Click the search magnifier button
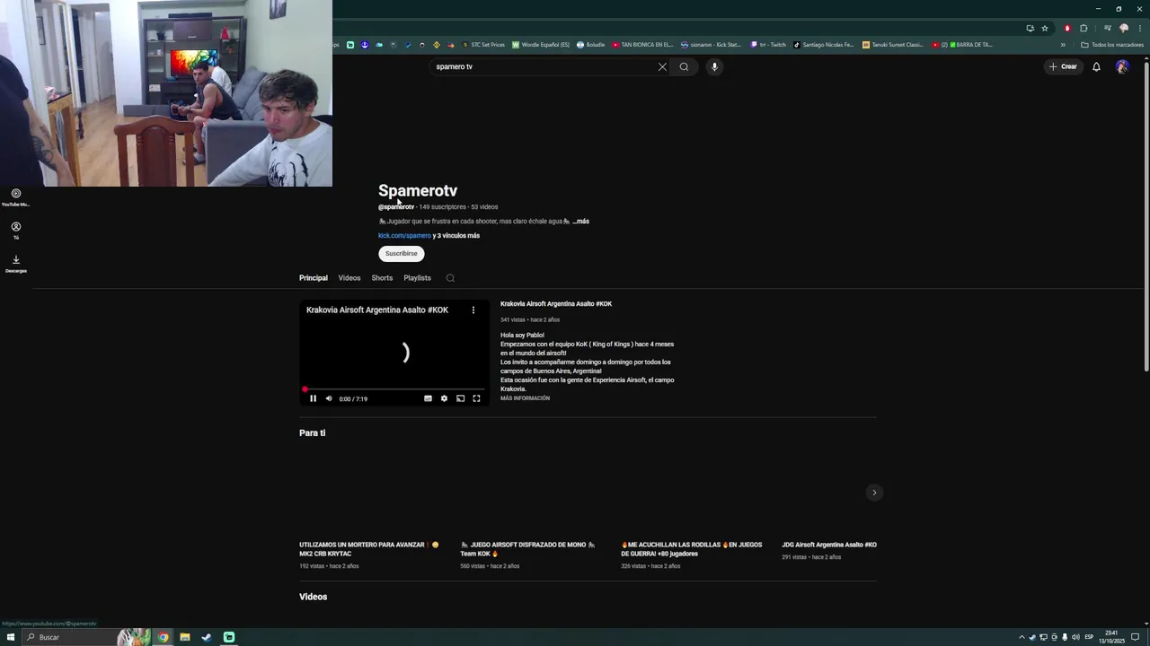Viewport: 1150px width, 646px height. (x=684, y=66)
